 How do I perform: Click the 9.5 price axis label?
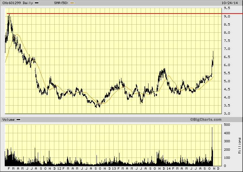(226, 8)
